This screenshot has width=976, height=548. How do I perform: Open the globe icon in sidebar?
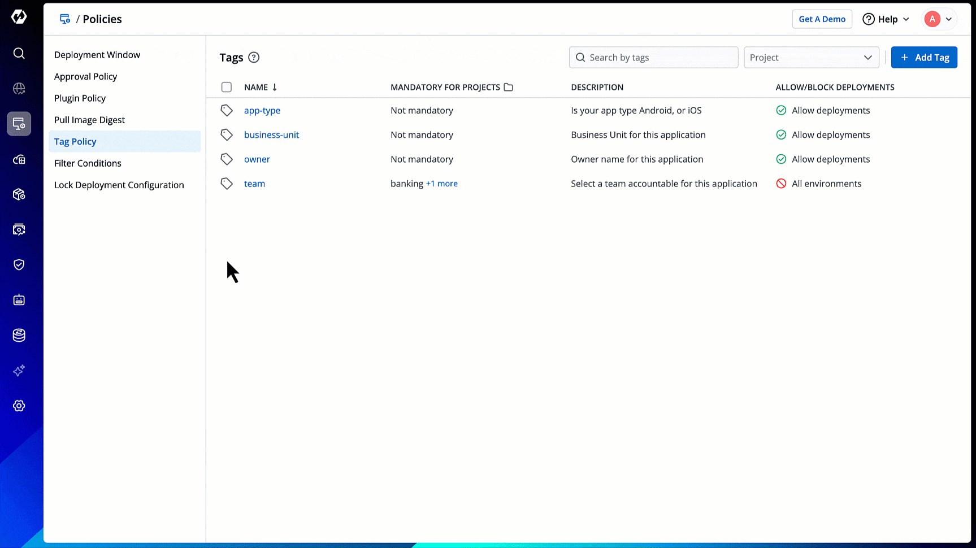(x=19, y=89)
